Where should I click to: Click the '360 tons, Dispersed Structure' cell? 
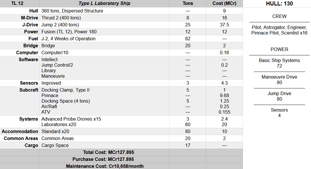click(72, 11)
